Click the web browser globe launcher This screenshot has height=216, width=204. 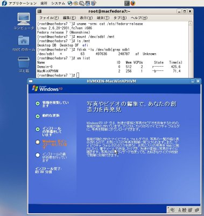(70, 3)
